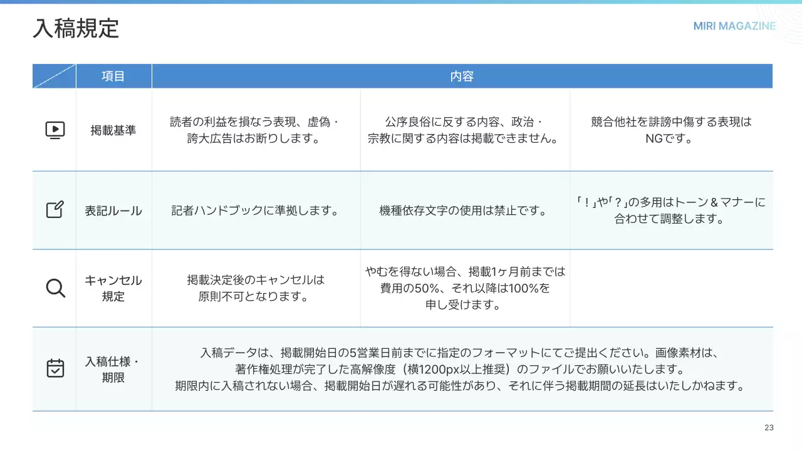The image size is (802, 451).
Task: Select the キャンセル規定 row label
Action: click(x=113, y=288)
